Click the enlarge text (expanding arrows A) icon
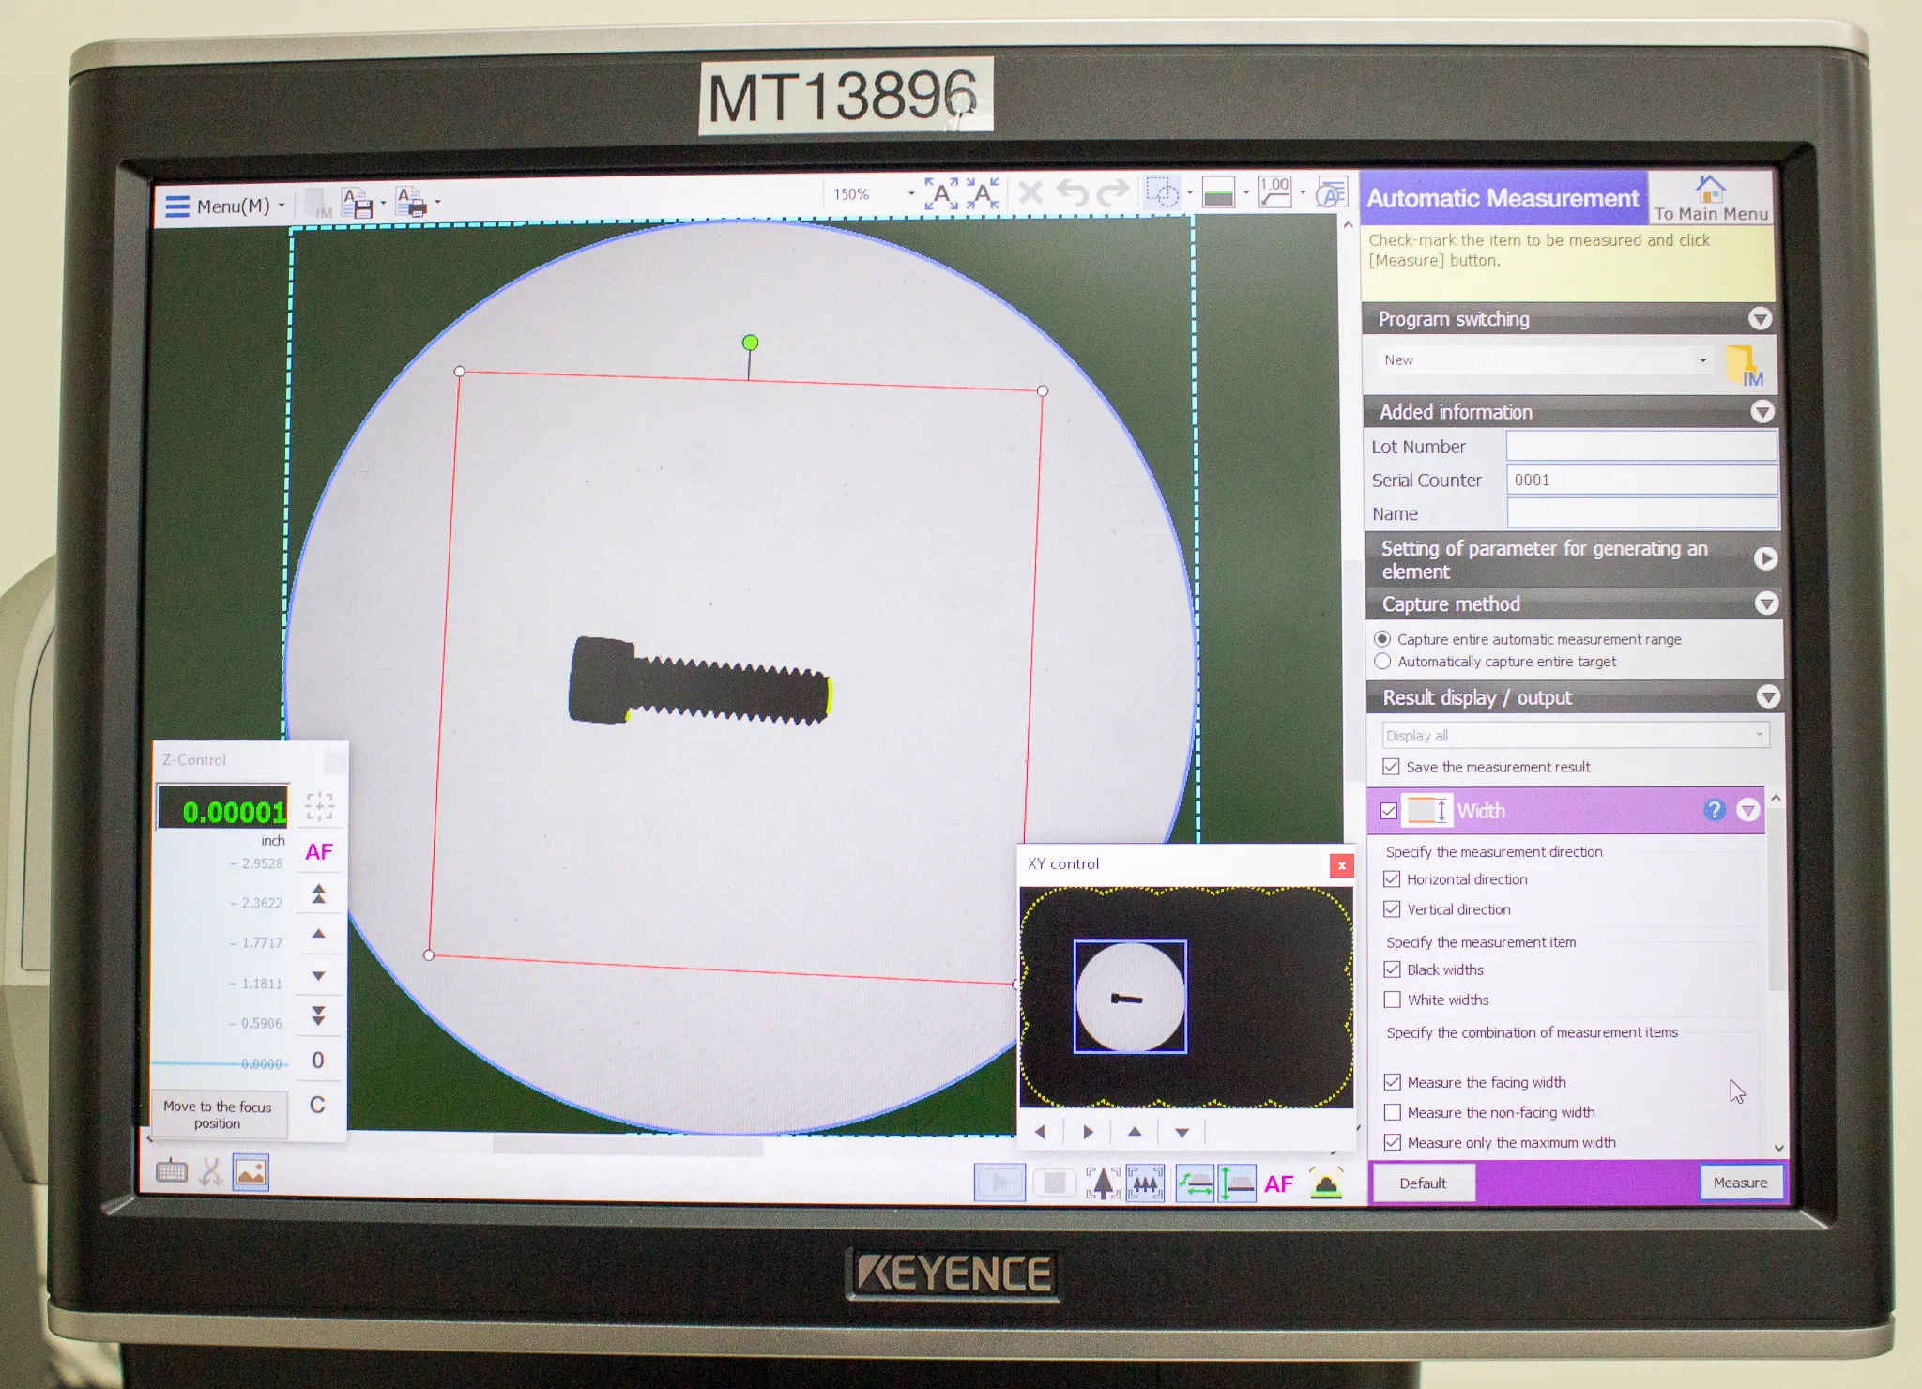Screen dimensions: 1922x1389 pyautogui.click(x=941, y=194)
